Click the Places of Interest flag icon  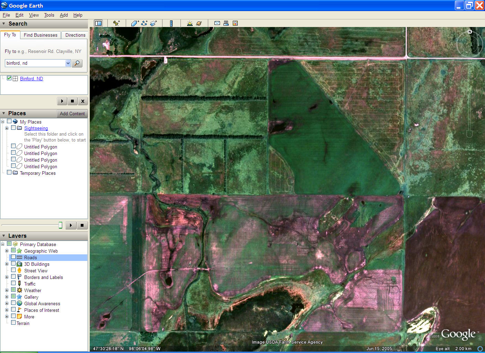pos(19,310)
